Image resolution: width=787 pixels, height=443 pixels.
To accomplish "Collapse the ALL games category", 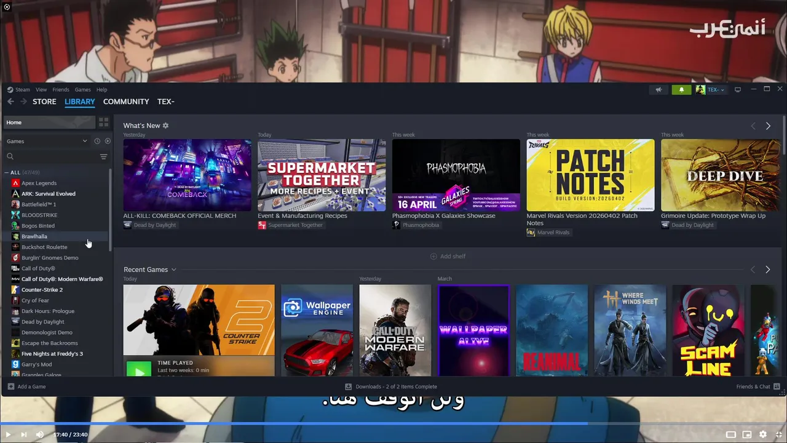I will click(7, 173).
